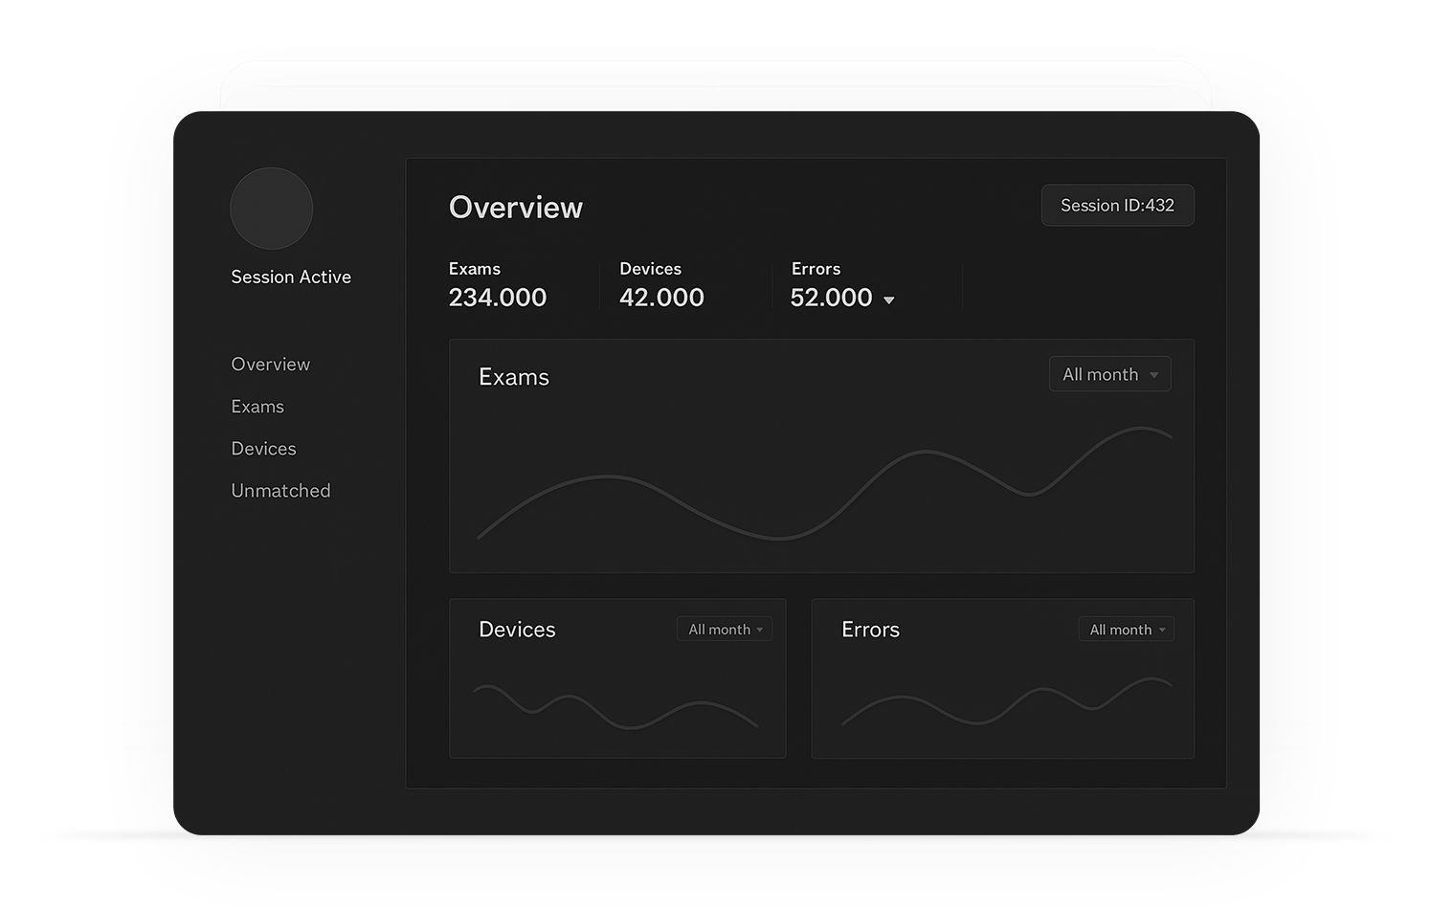The height and width of the screenshot is (909, 1431).
Task: Click the Errors 52.000 stat value
Action: tap(831, 298)
